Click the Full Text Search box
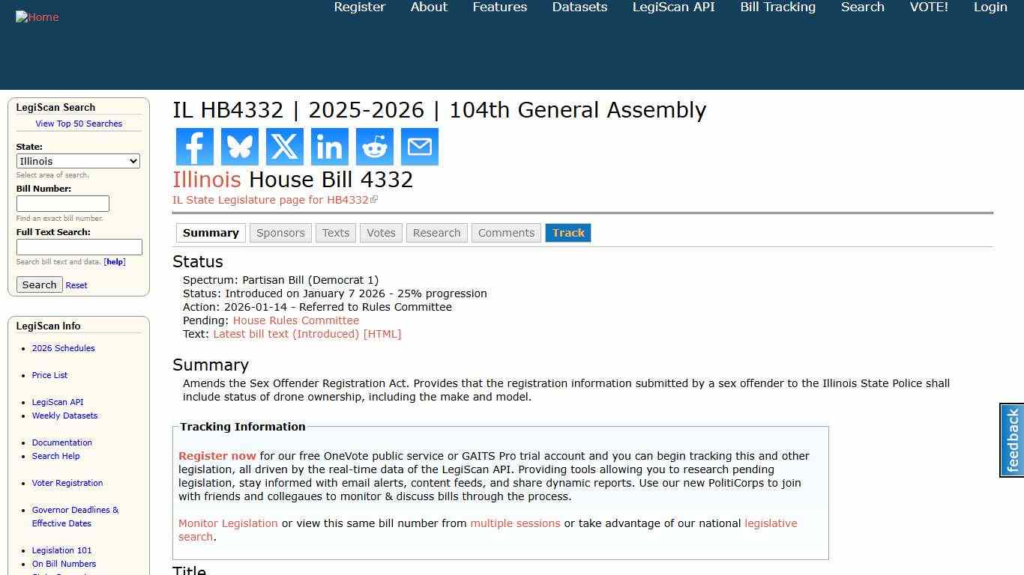Image resolution: width=1024 pixels, height=575 pixels. tap(79, 247)
